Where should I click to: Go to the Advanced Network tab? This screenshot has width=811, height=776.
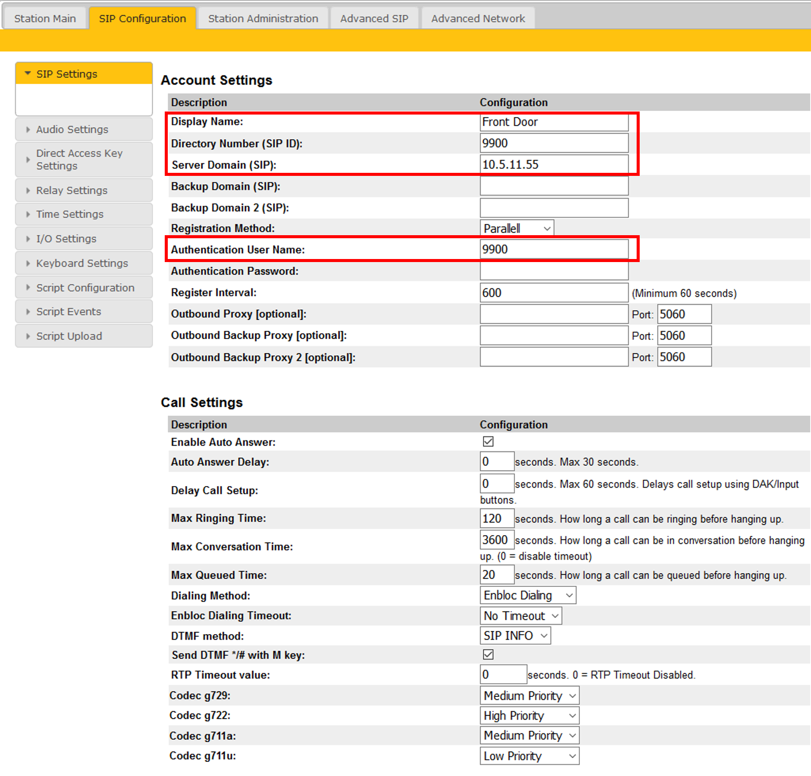(478, 19)
